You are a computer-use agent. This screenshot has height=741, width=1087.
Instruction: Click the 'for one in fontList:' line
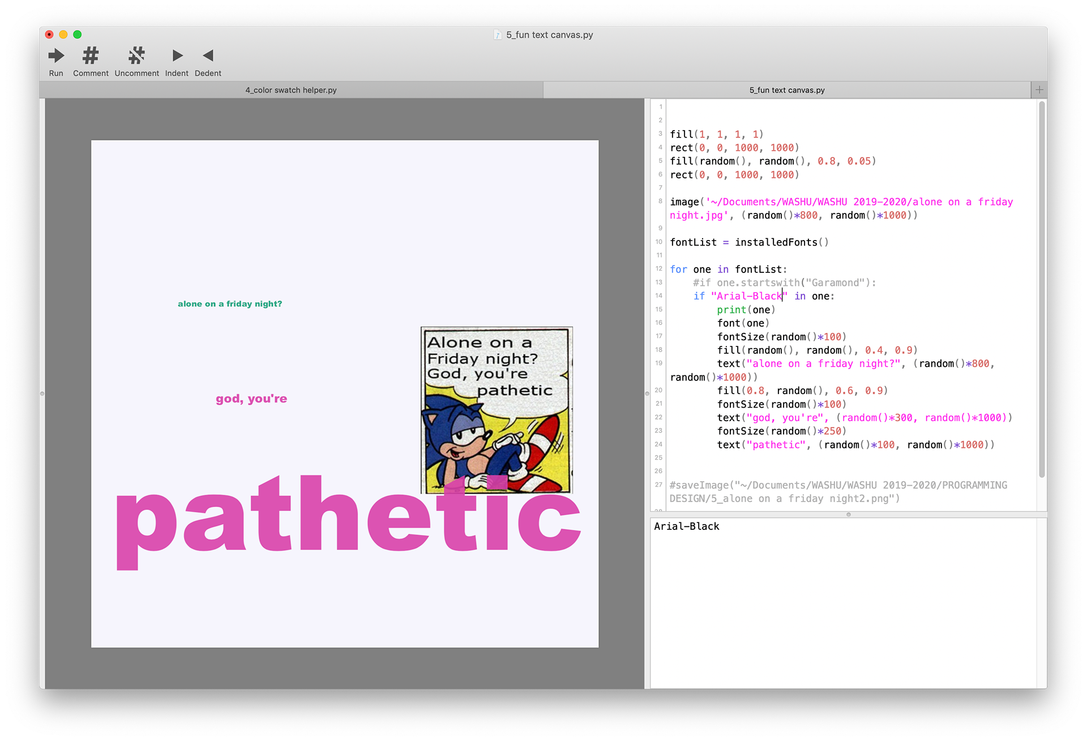(x=728, y=269)
